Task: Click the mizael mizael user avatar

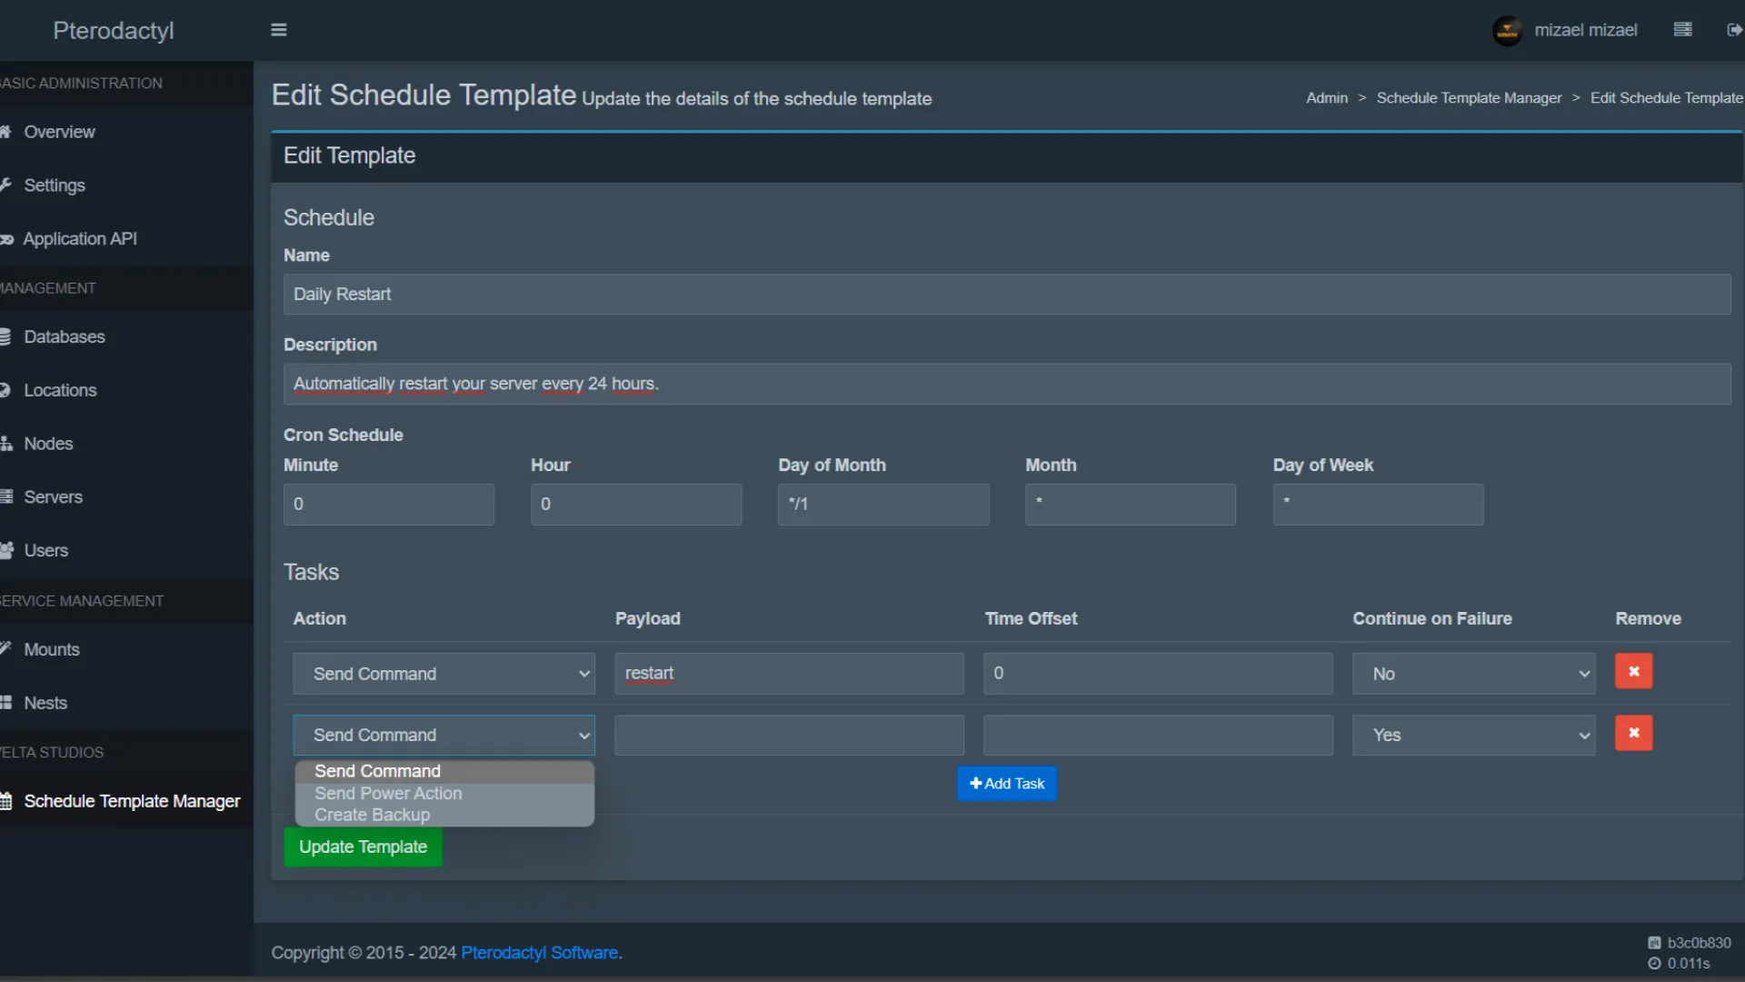Action: (1507, 31)
